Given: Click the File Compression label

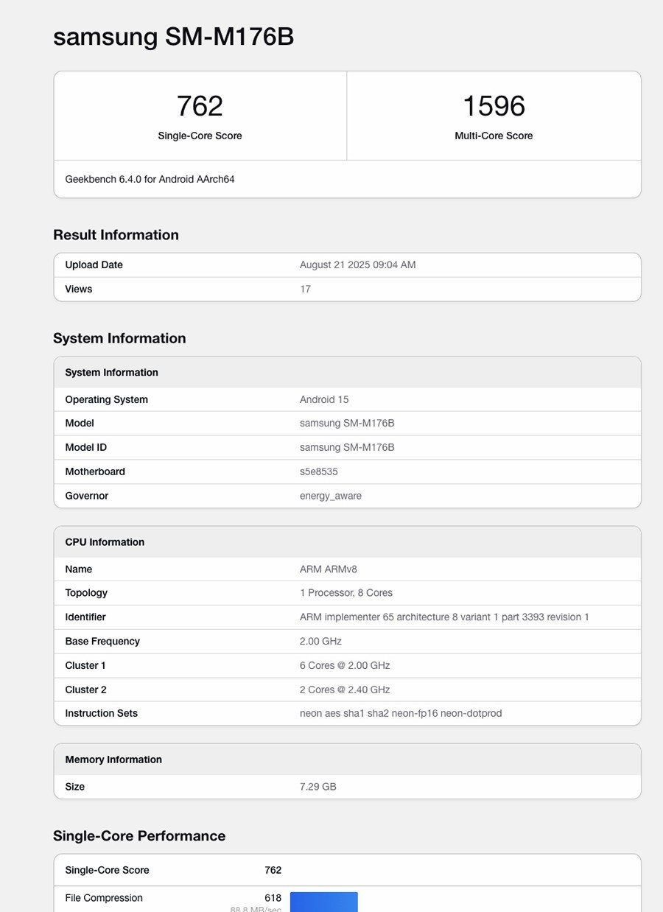Looking at the screenshot, I should [x=104, y=898].
